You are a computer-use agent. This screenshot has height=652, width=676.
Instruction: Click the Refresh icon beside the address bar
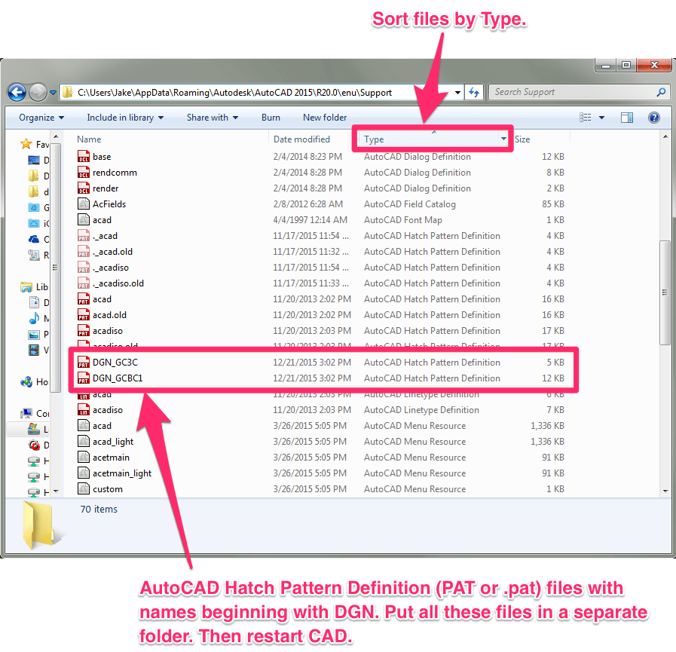coord(474,91)
